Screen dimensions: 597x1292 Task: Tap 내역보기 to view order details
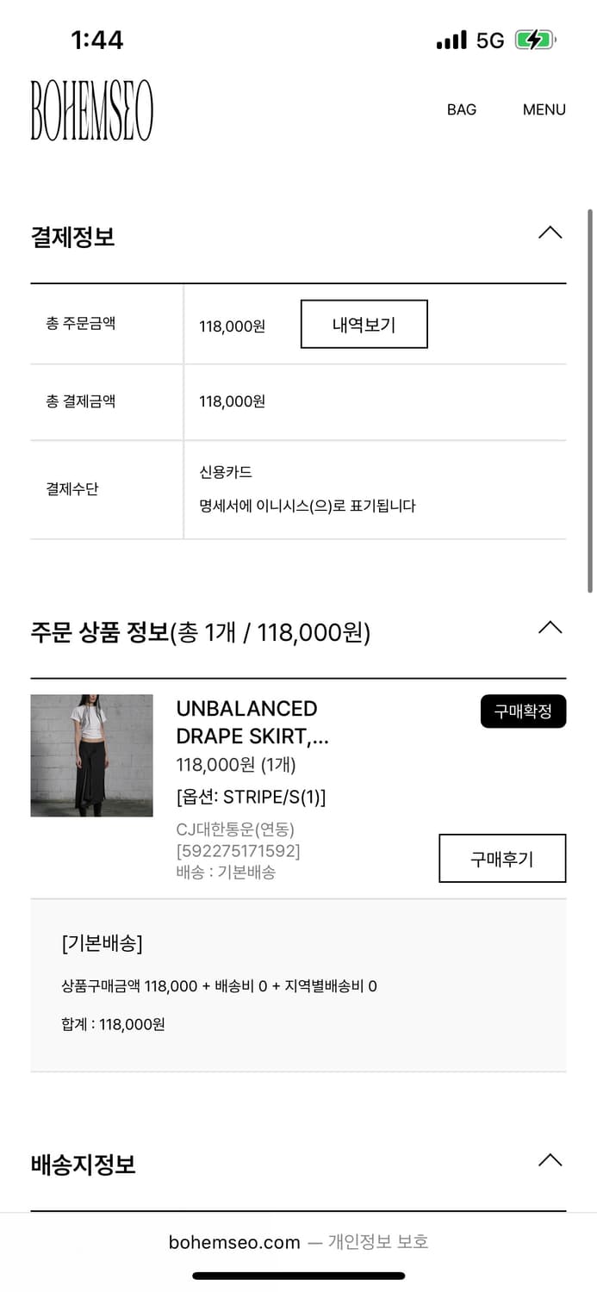364,323
